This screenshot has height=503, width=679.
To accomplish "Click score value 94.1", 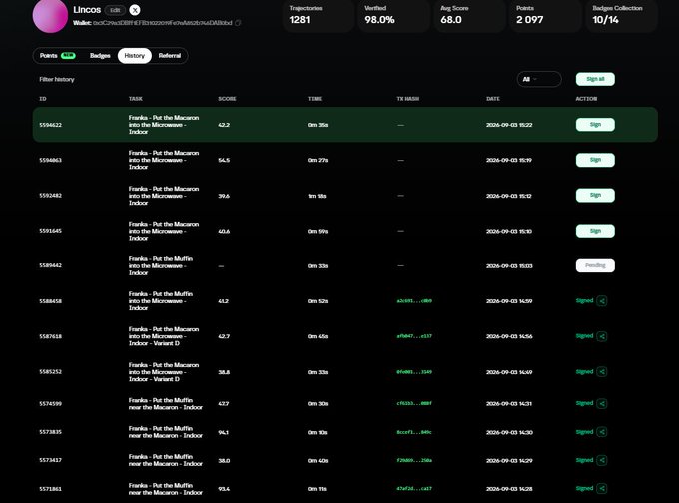I will click(223, 432).
